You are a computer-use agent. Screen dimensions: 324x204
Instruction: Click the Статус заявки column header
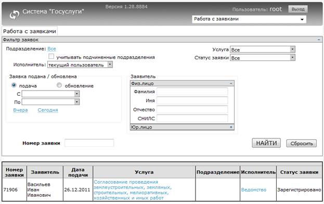299,172
